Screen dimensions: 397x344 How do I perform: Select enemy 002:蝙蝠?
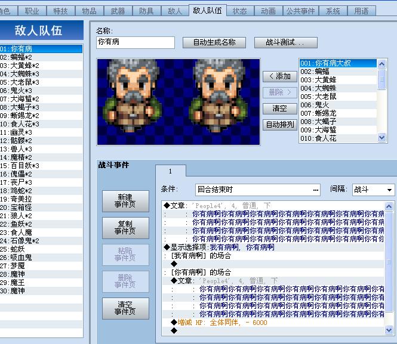[338, 72]
